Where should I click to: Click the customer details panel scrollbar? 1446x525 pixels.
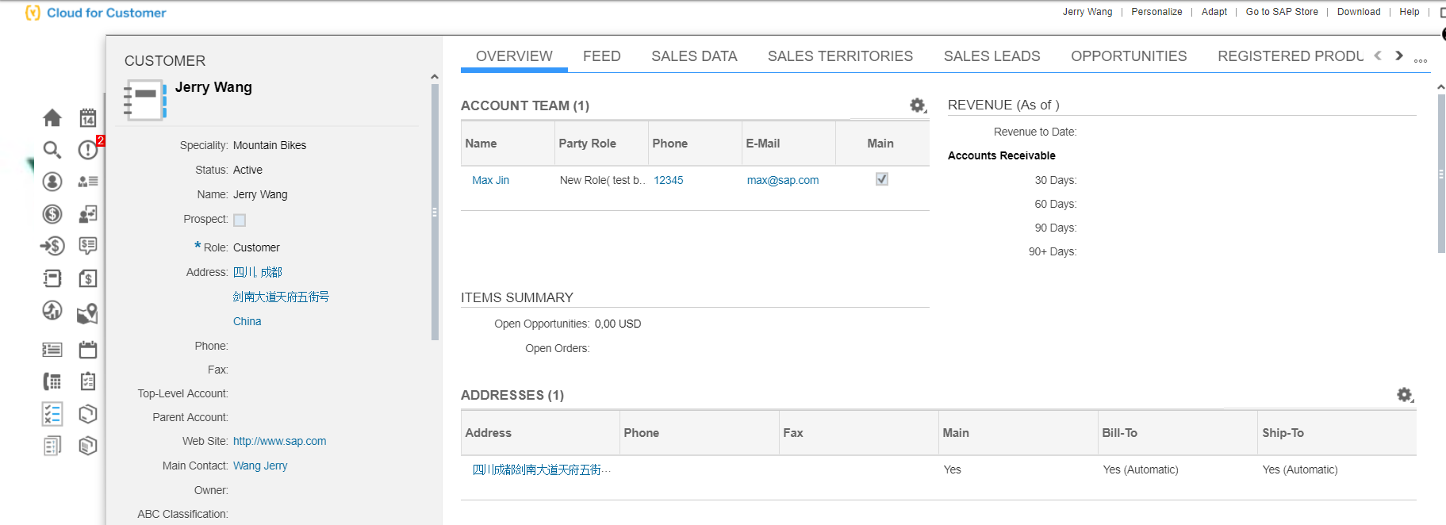pyautogui.click(x=435, y=212)
